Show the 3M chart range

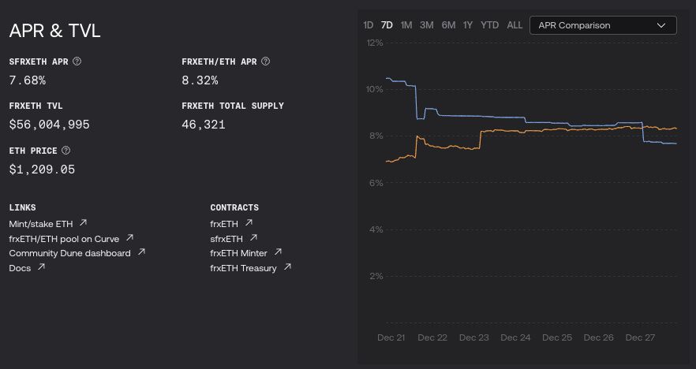[x=427, y=25]
